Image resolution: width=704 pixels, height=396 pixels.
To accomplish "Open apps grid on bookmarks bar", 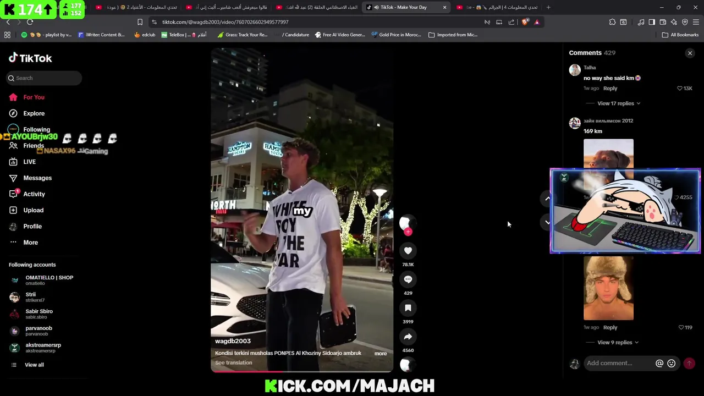I will [7, 35].
